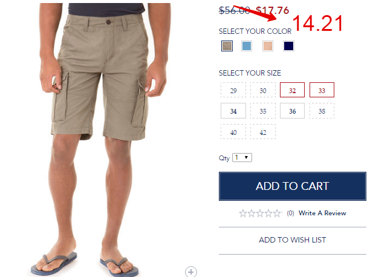This screenshot has height=277, width=370.
Task: Open the Qty quantity dropdown
Action: [242, 157]
